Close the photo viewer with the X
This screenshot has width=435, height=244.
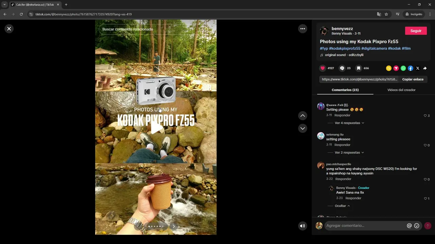coord(9,29)
